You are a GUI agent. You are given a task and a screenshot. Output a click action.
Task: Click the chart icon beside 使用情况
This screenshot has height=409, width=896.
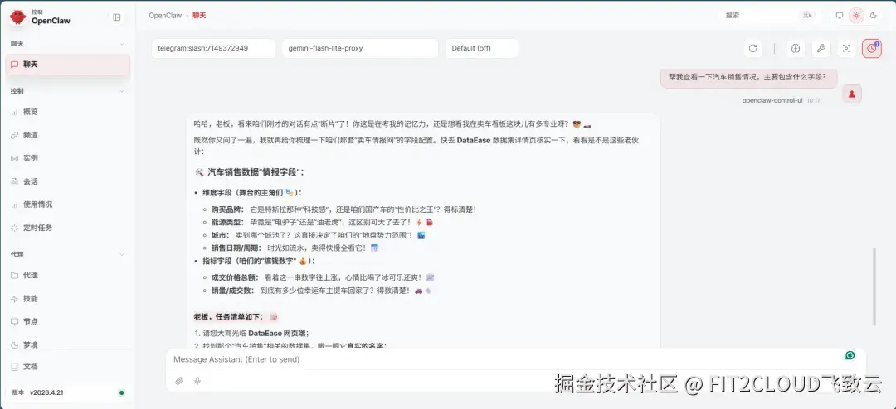tap(15, 204)
